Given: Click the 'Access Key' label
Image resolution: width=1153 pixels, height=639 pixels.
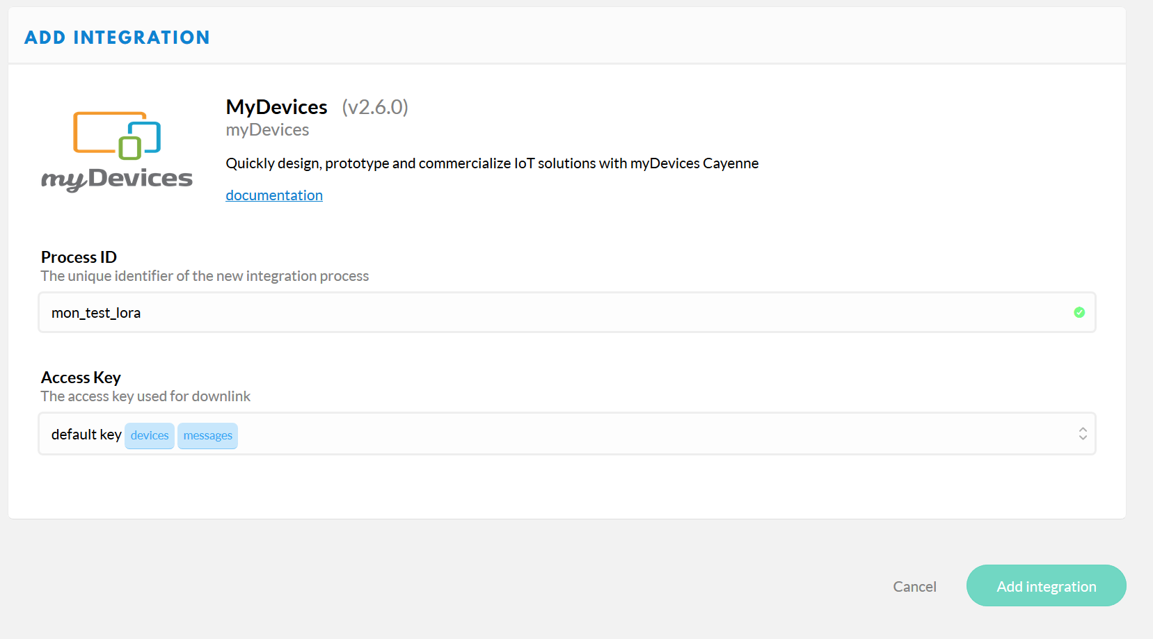Looking at the screenshot, I should click(81, 378).
